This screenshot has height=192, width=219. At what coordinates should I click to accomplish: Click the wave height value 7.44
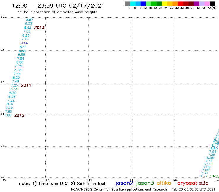click(17, 74)
